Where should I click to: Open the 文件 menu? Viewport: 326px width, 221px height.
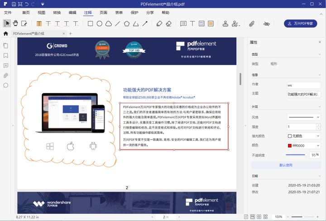(x=8, y=13)
